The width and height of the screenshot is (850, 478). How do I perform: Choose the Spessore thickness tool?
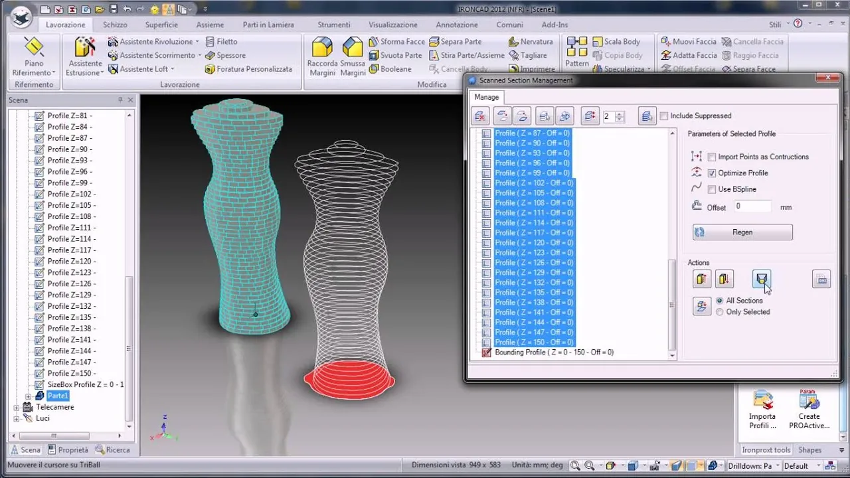click(226, 55)
